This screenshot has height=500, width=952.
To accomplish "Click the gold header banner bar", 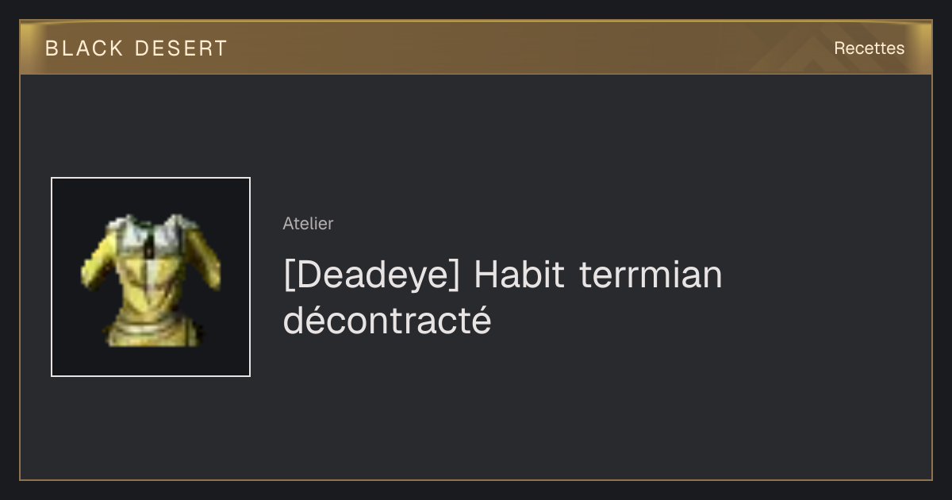I will (476, 48).
